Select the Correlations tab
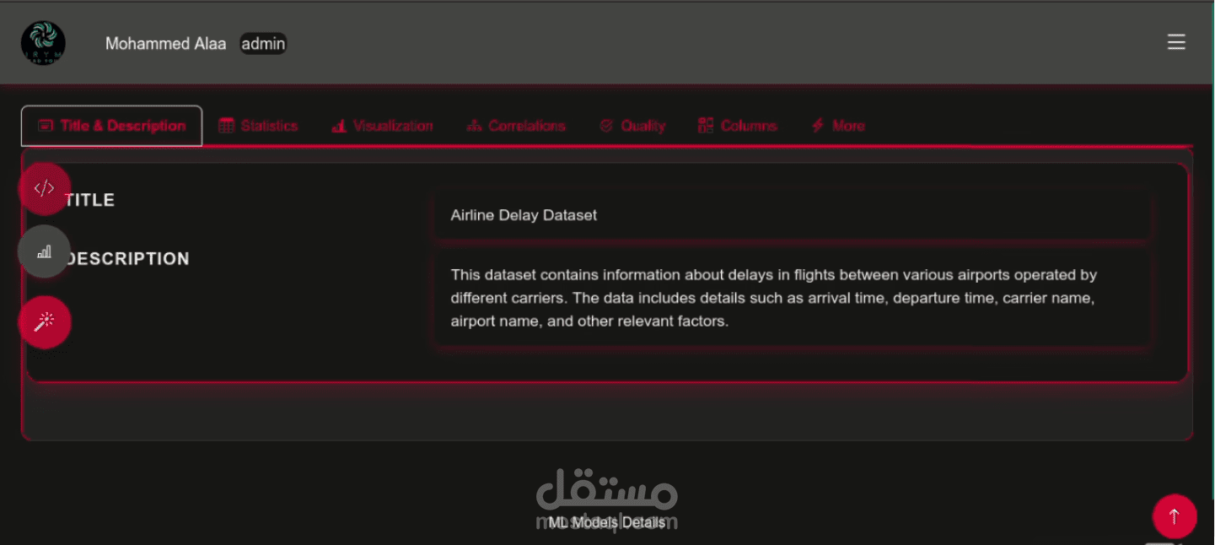1215x545 pixels. (x=515, y=126)
